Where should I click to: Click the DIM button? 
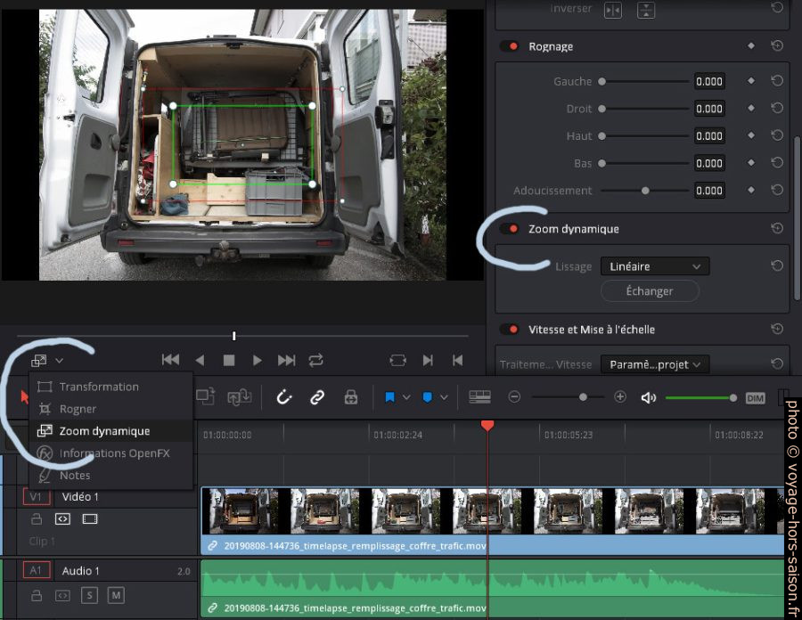click(x=756, y=397)
